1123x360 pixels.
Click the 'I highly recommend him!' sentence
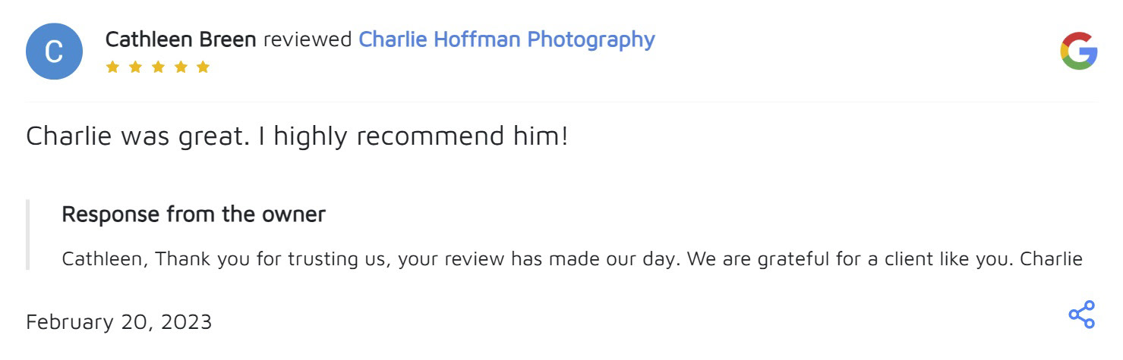(420, 137)
